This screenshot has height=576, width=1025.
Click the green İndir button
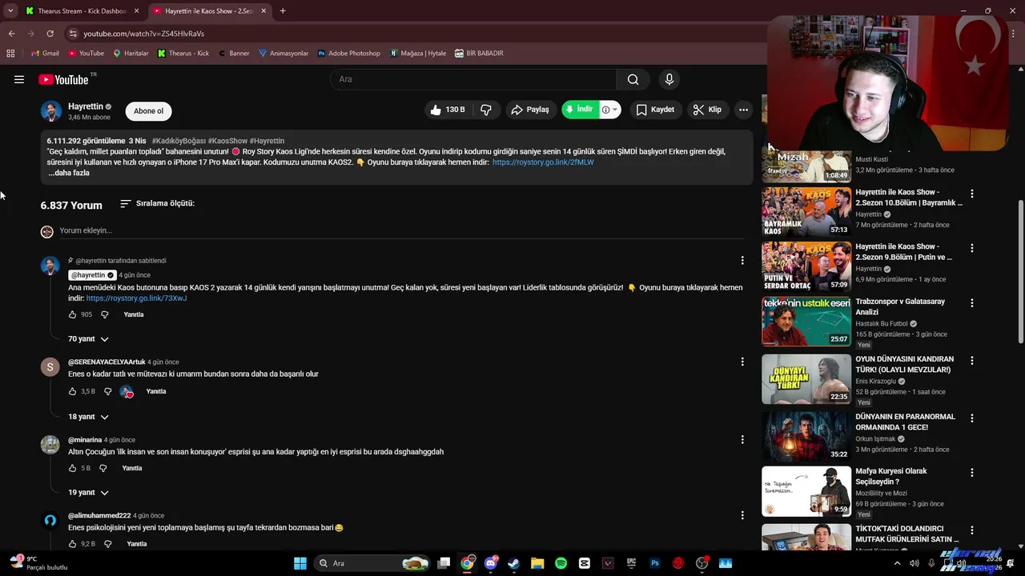coord(580,110)
